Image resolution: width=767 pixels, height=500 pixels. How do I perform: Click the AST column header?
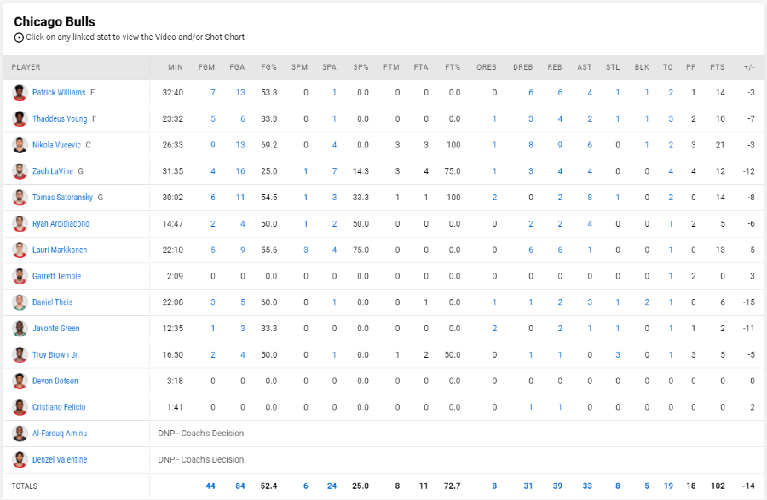(x=585, y=67)
